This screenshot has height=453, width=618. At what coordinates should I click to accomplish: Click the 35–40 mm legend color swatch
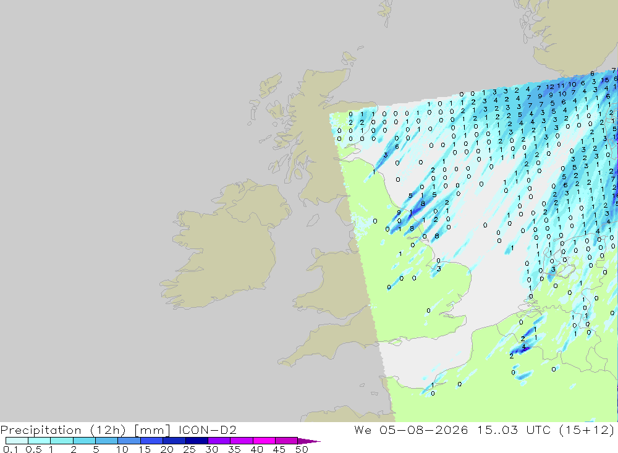tap(241, 441)
